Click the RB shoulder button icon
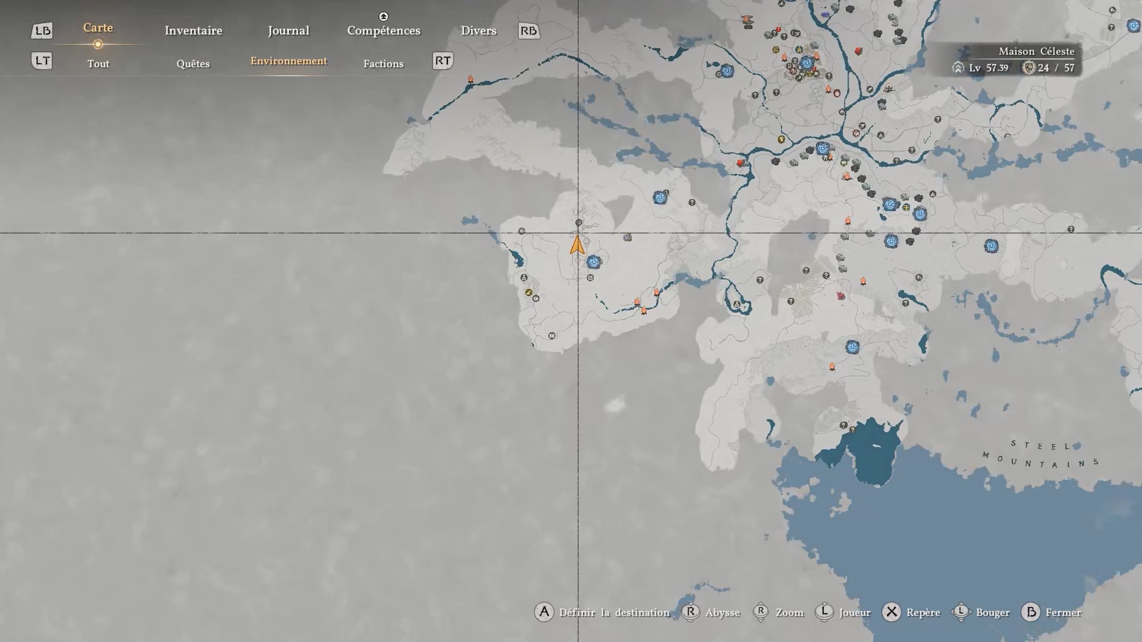This screenshot has width=1142, height=642. click(x=529, y=31)
